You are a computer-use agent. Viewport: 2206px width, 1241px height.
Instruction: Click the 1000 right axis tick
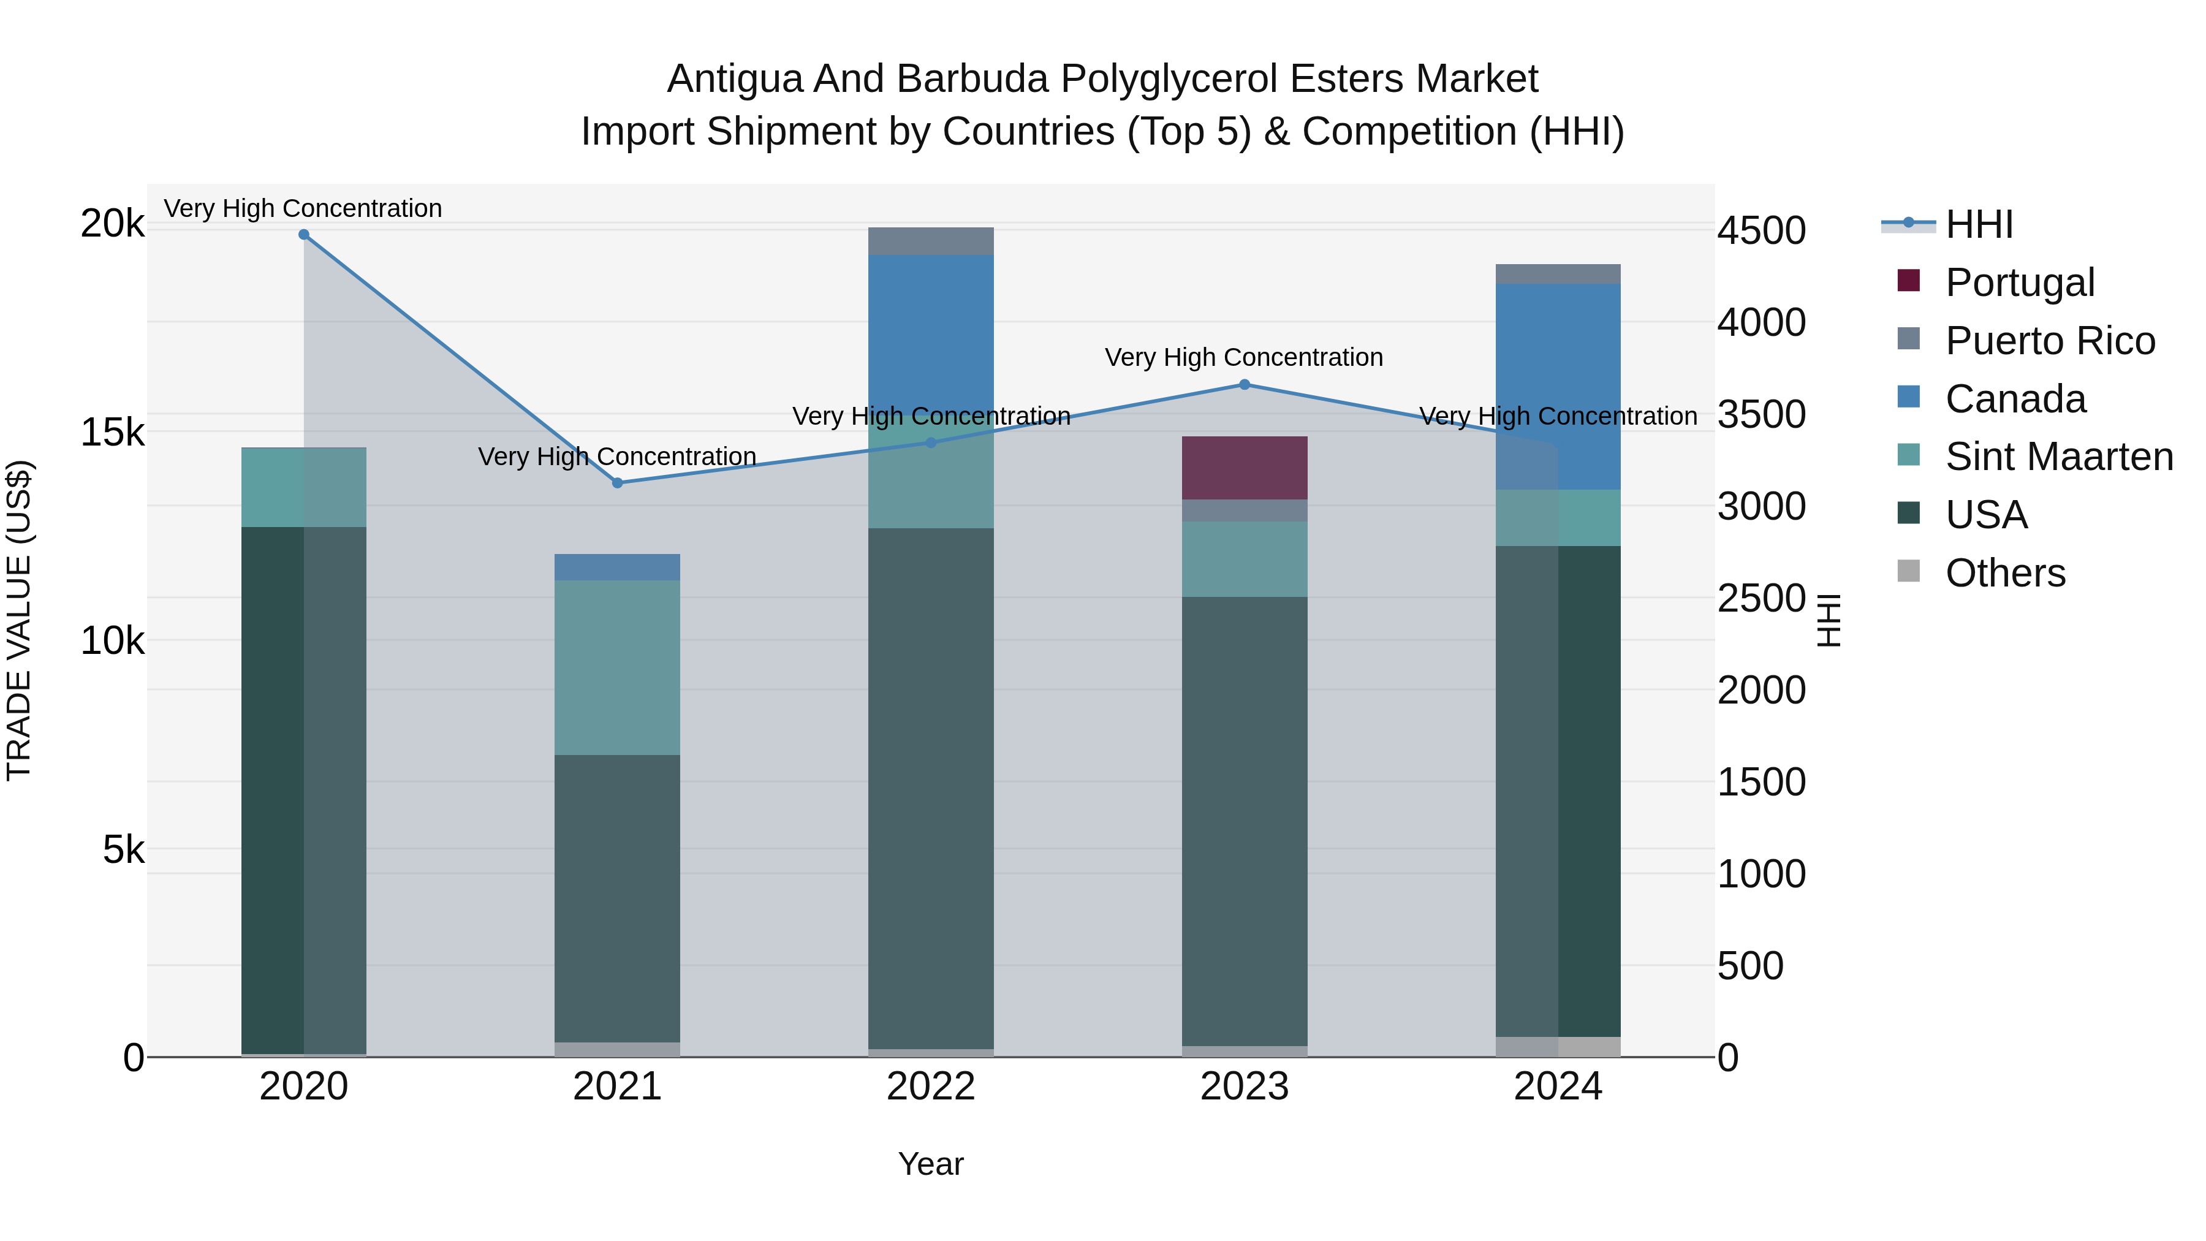click(1762, 873)
